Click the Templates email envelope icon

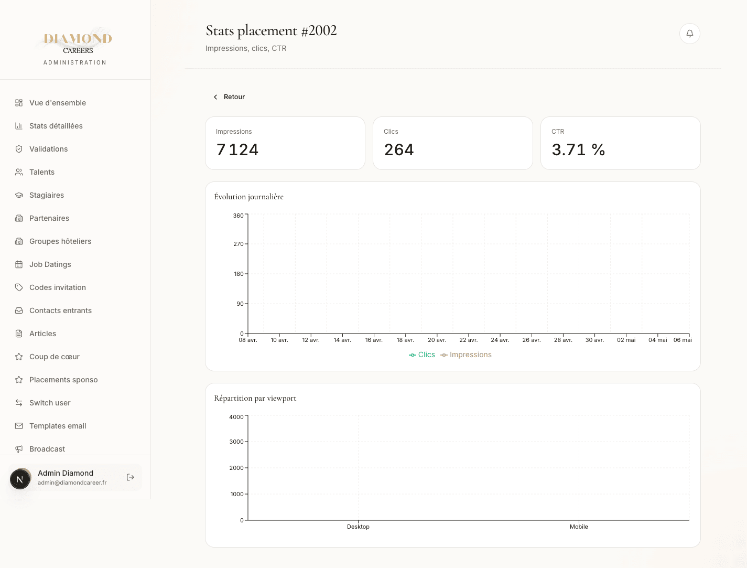click(19, 426)
